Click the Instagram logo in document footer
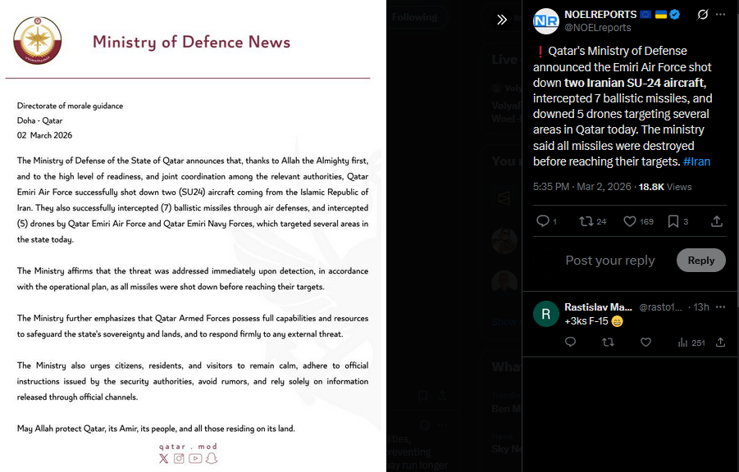The width and height of the screenshot is (739, 472). point(179,458)
